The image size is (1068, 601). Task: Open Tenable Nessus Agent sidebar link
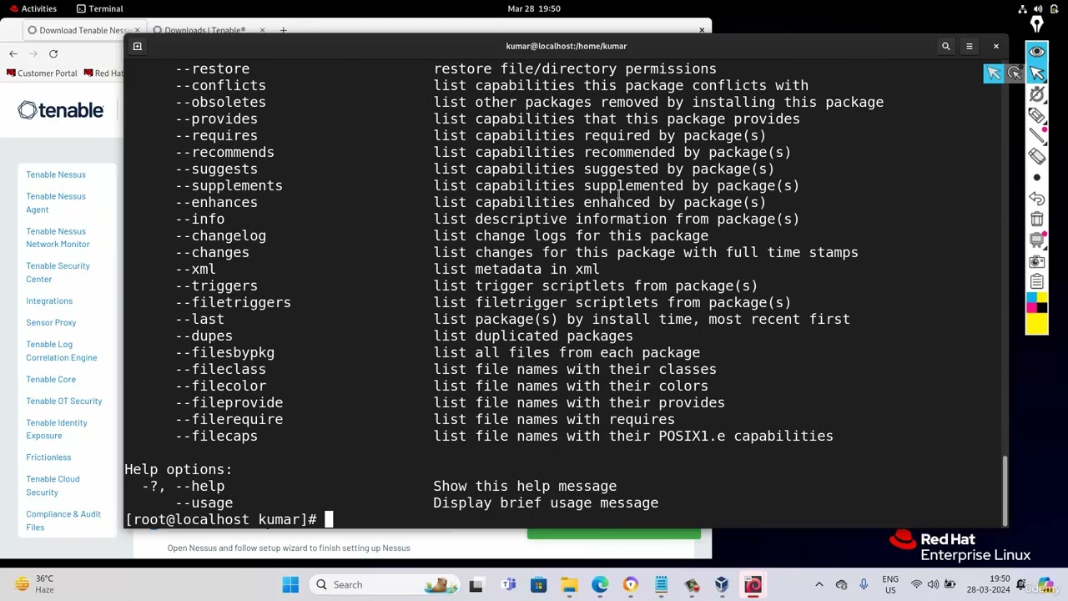pos(56,203)
